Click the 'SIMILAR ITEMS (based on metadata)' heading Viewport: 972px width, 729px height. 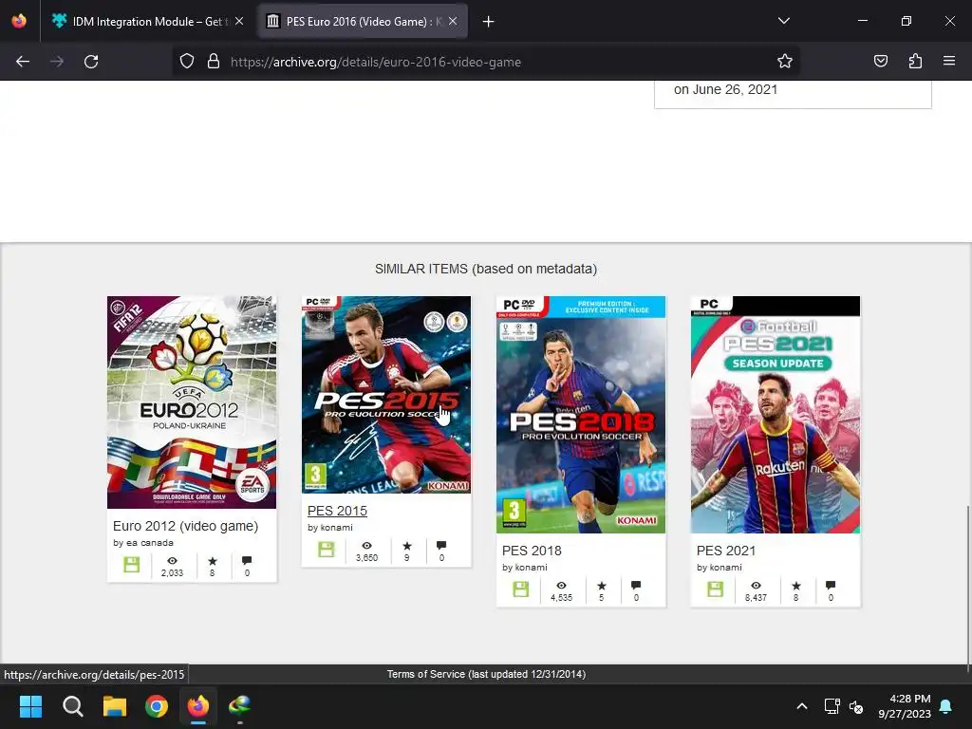coord(486,269)
